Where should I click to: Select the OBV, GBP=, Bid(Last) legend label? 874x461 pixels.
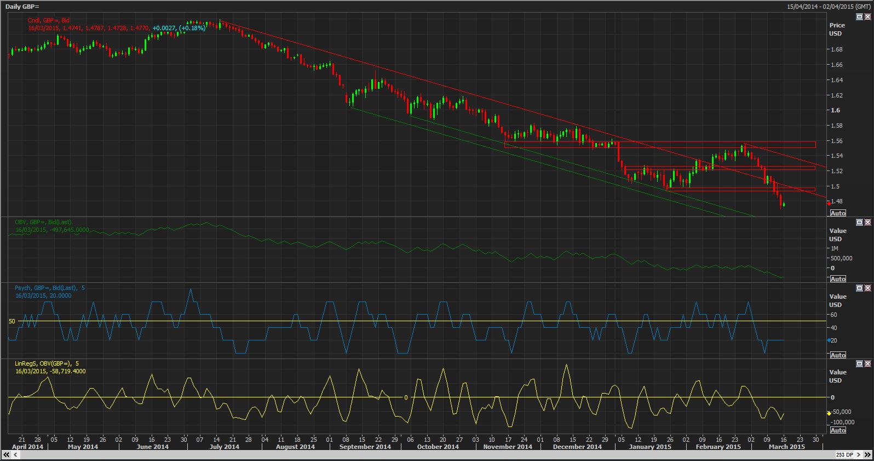43,222
